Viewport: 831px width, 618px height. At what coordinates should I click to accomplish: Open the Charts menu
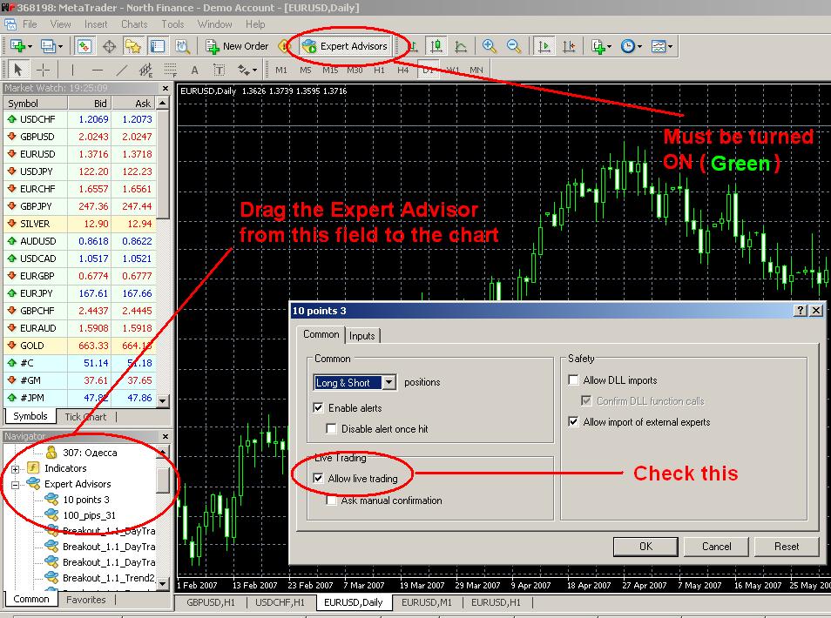(x=134, y=24)
